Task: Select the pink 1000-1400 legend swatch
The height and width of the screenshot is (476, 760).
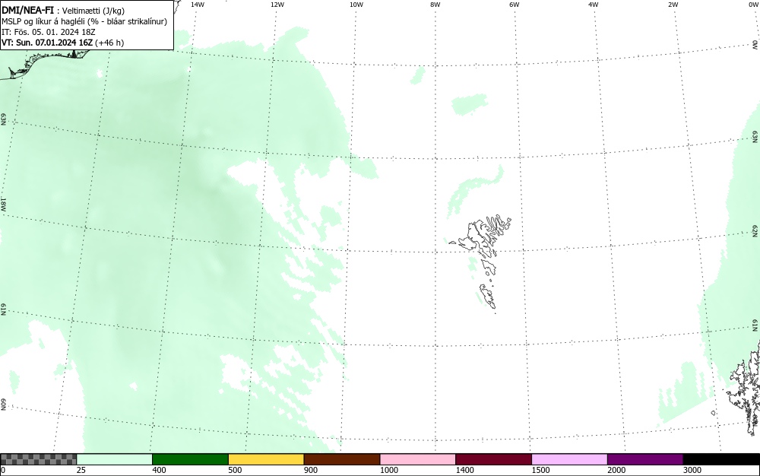Action: 418,459
